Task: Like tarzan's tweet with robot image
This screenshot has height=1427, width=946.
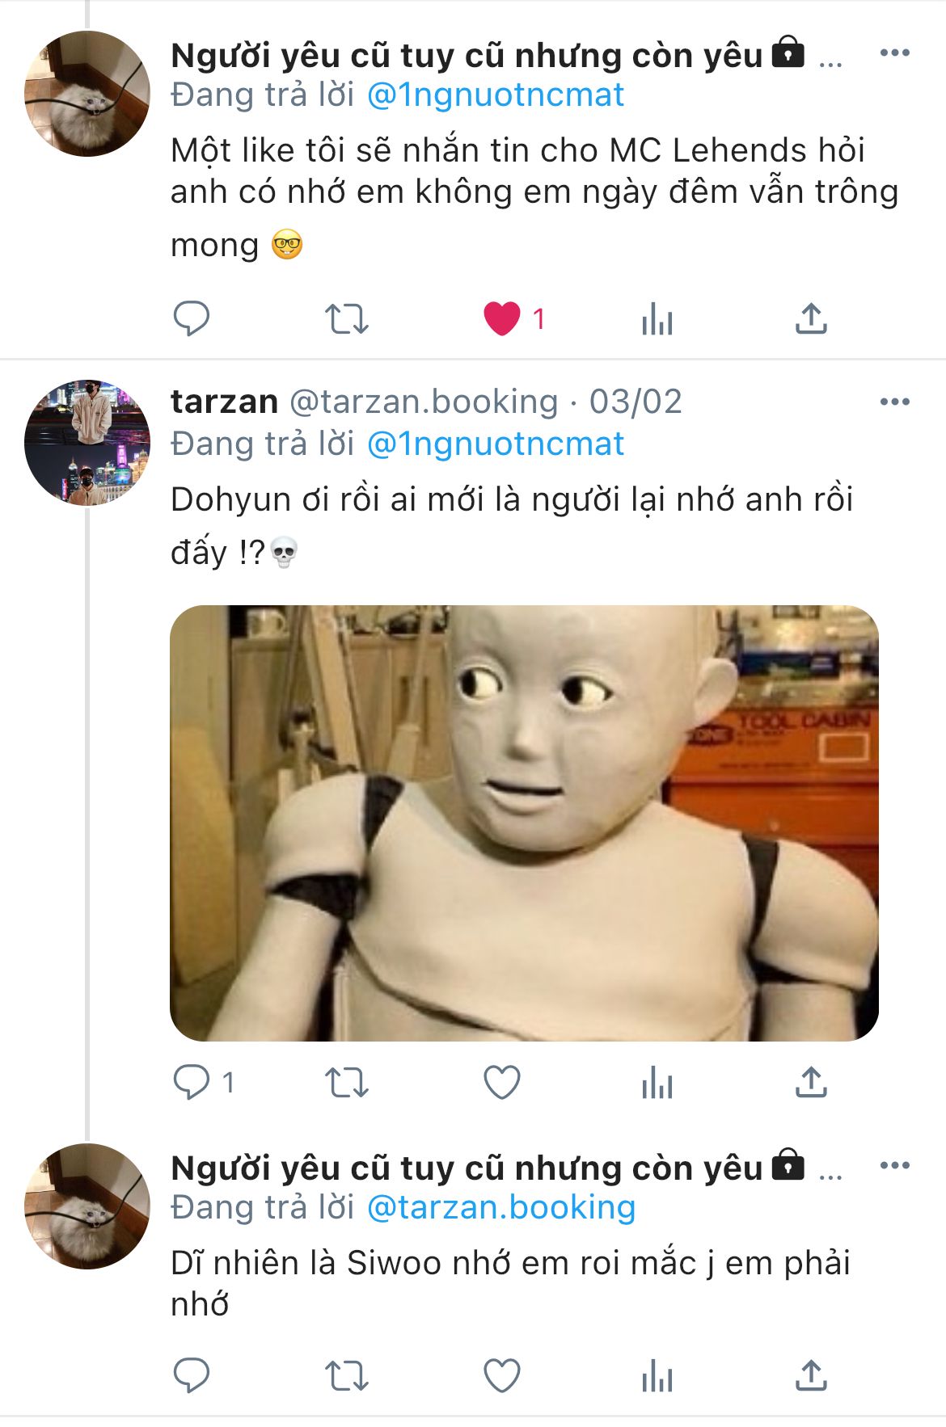Action: [x=501, y=1082]
